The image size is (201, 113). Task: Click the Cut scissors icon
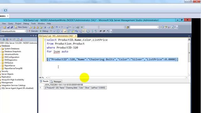coord(45,27)
